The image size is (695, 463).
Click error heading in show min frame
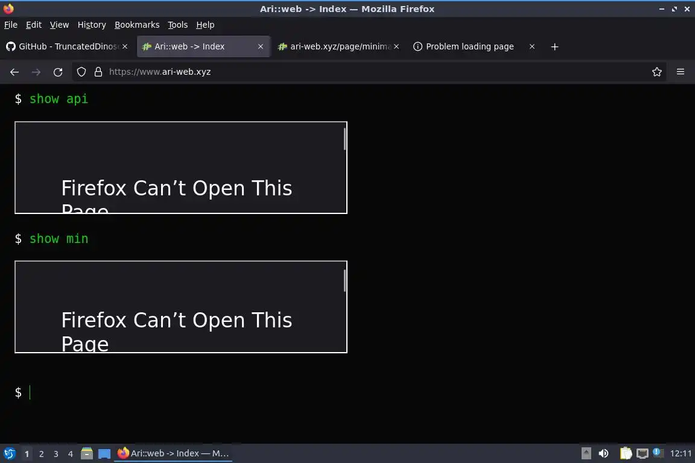pyautogui.click(x=176, y=332)
